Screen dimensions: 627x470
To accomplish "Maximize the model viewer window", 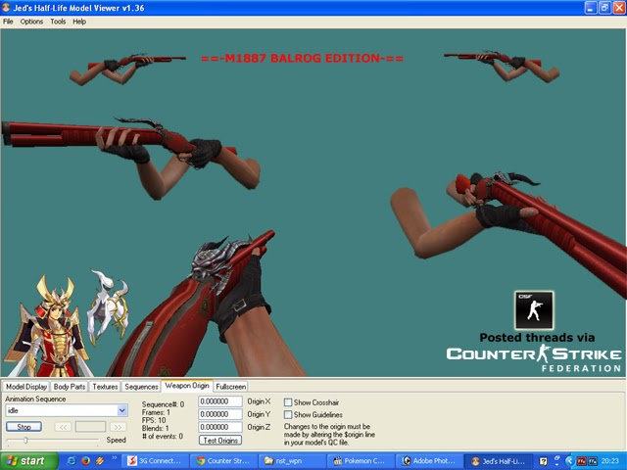I will click(x=604, y=8).
